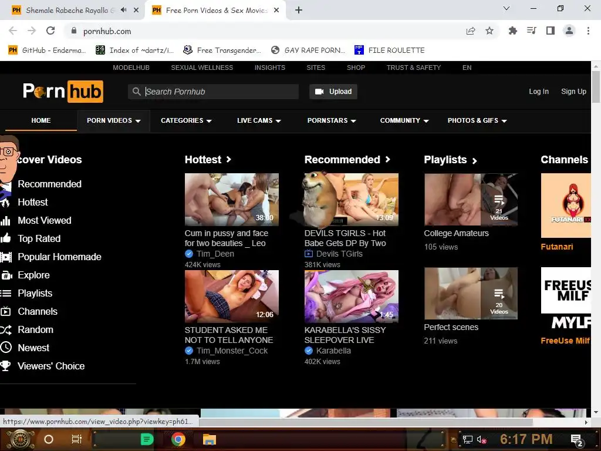Click the Playlists list icon in sidebar
The height and width of the screenshot is (451, 601).
pos(6,294)
